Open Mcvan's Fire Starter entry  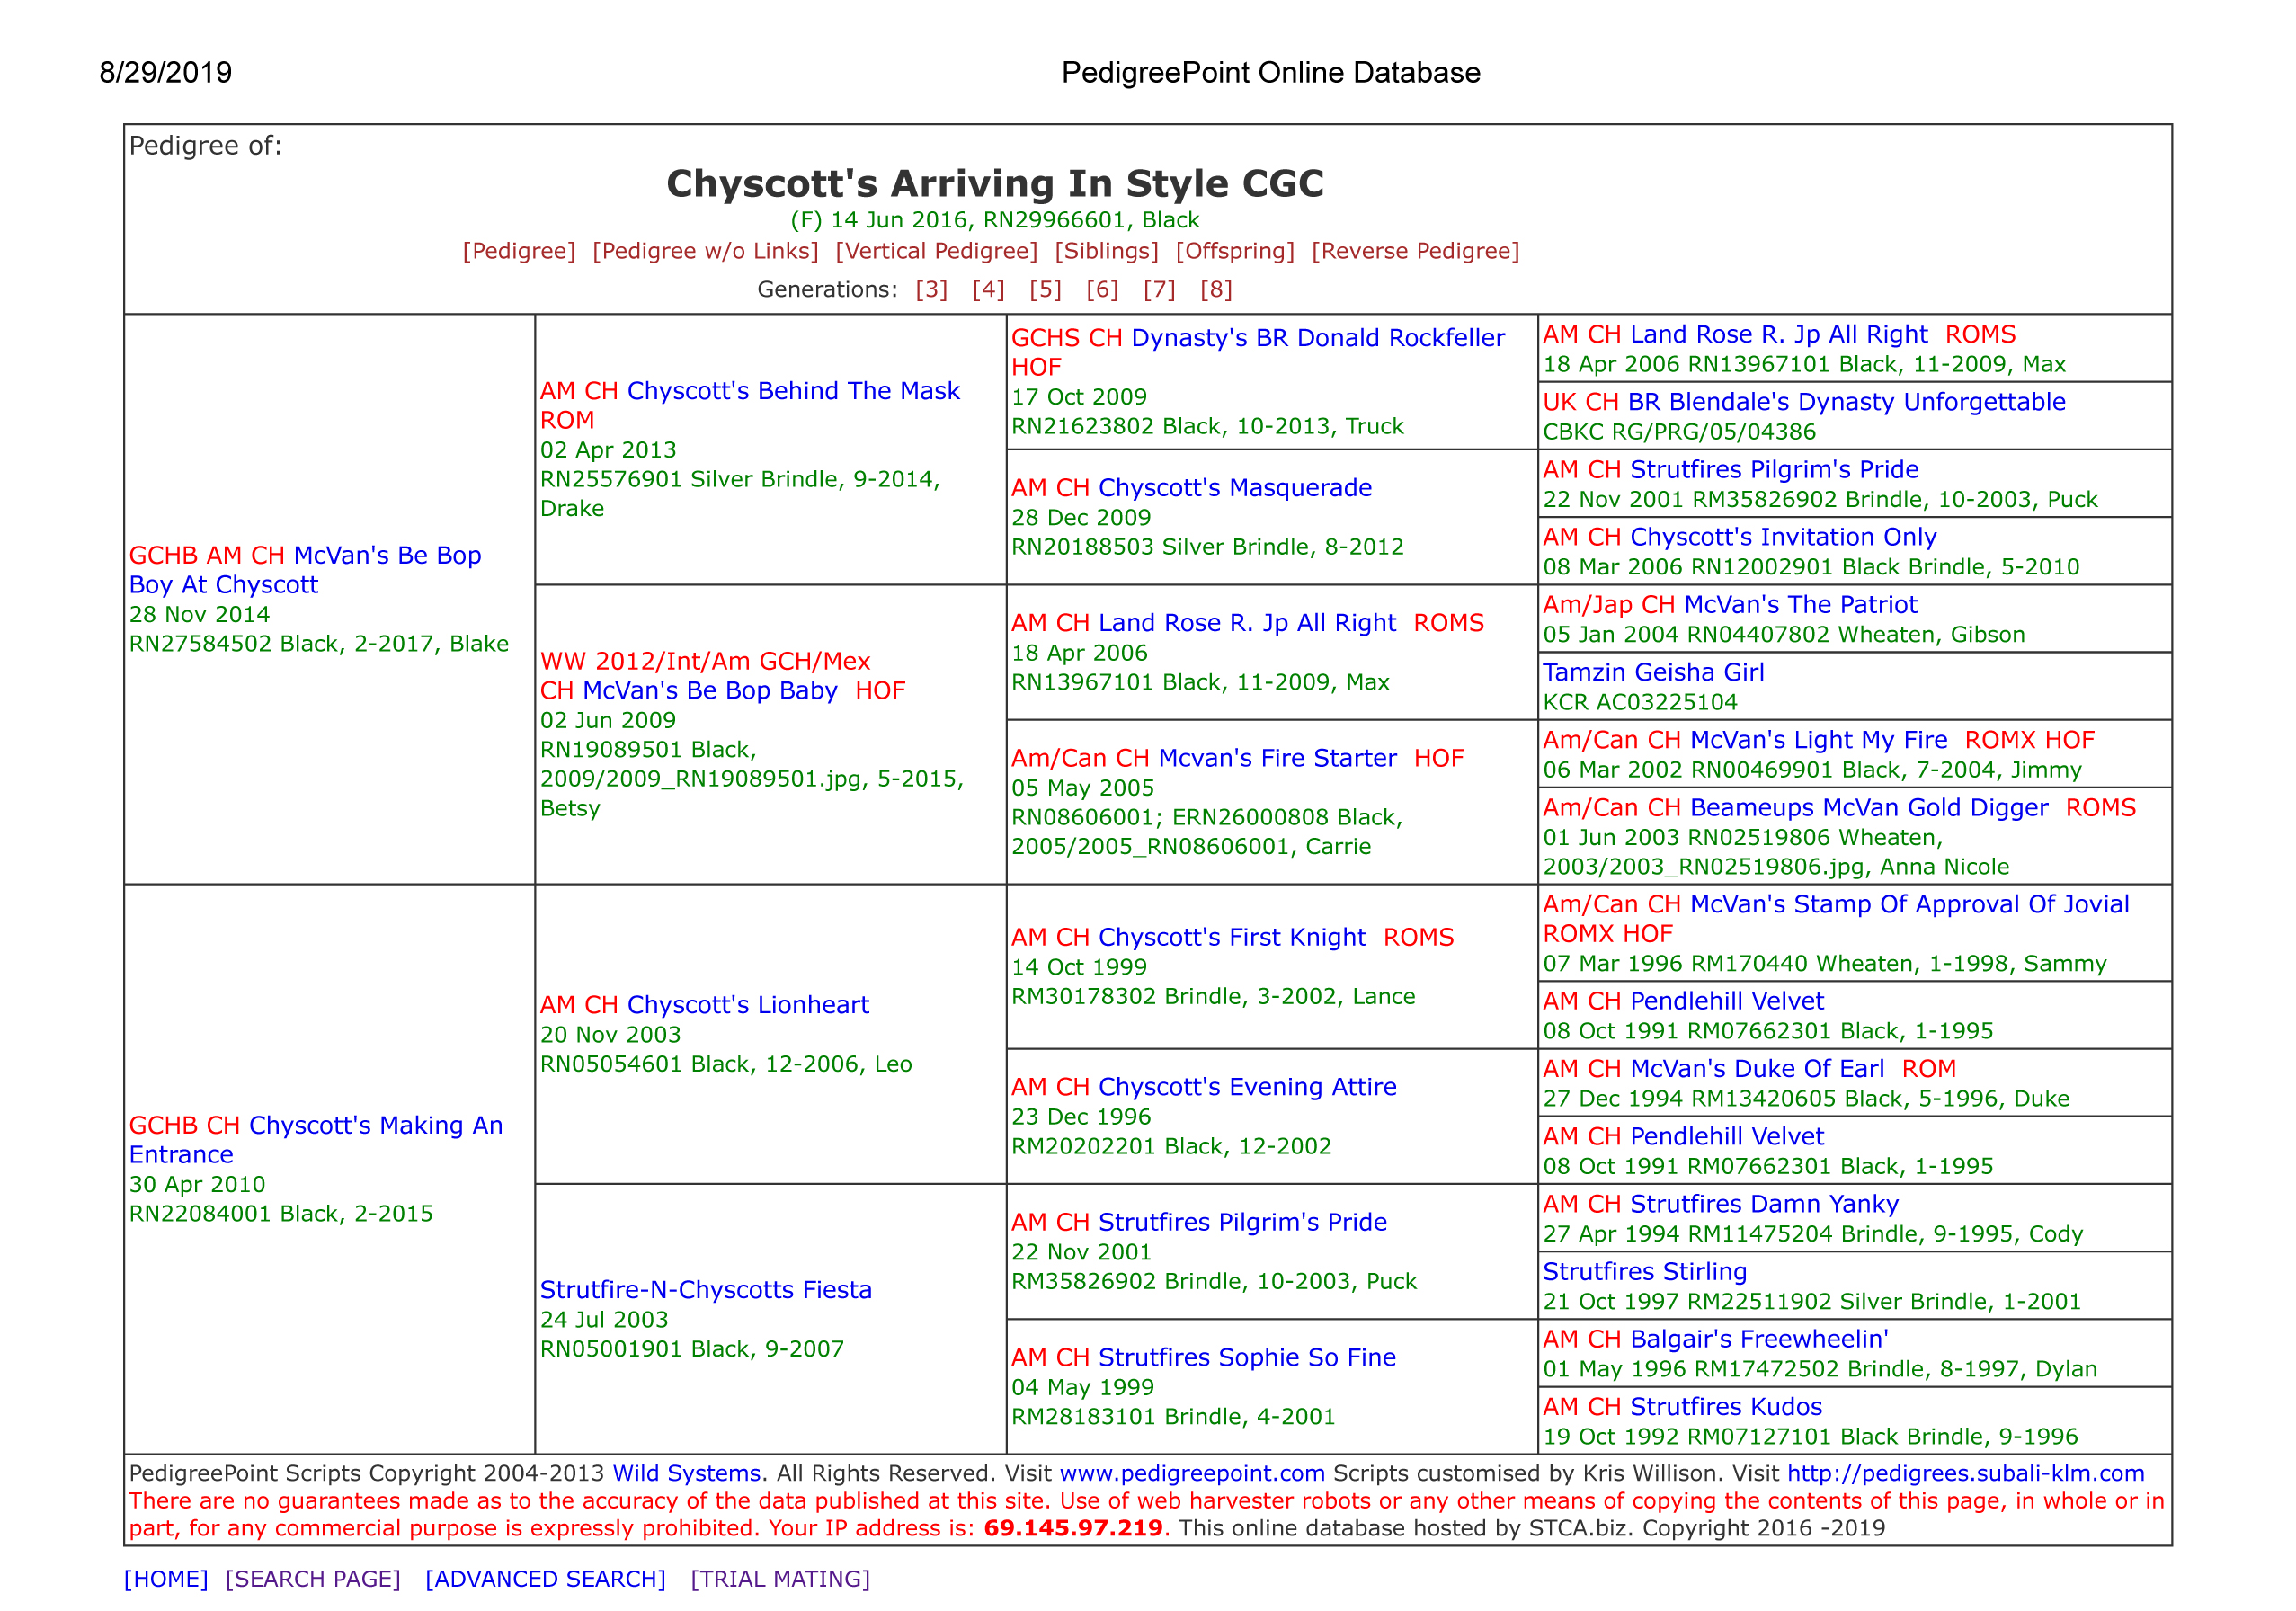(1277, 758)
